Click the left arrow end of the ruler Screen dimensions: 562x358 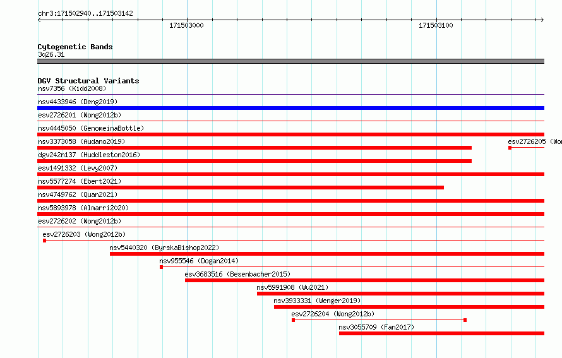(39, 20)
